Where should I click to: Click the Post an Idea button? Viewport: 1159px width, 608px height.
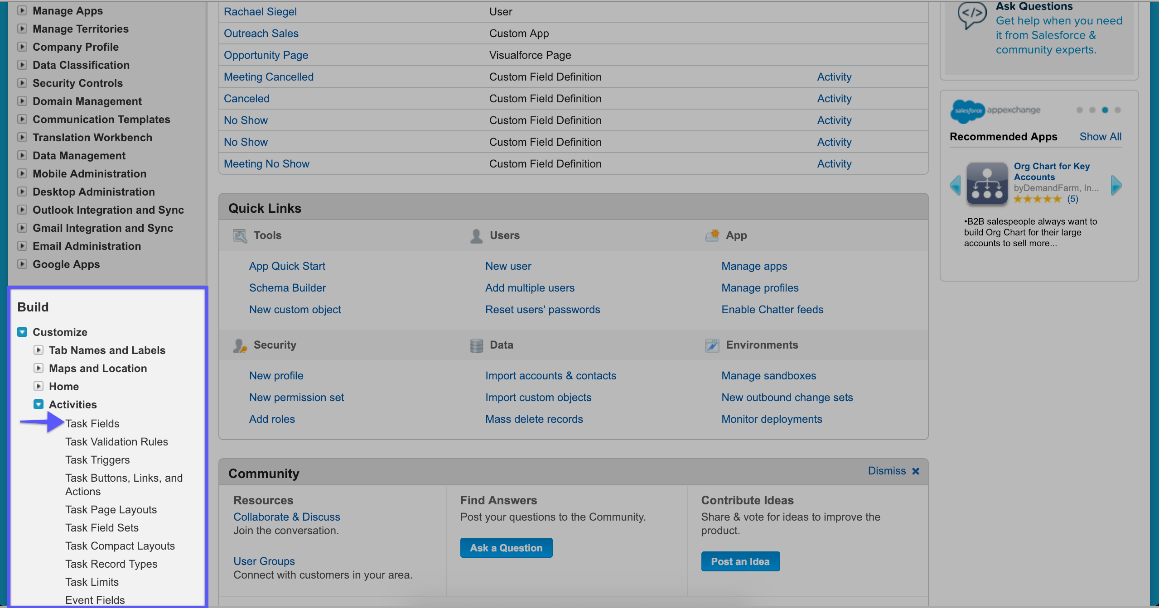[740, 561]
